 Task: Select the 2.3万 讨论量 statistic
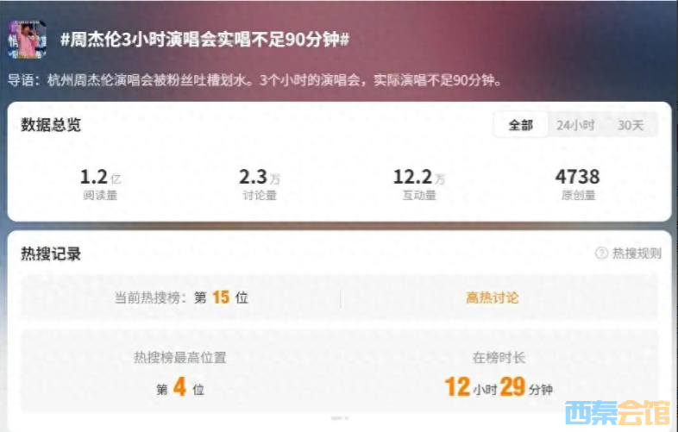(x=260, y=185)
